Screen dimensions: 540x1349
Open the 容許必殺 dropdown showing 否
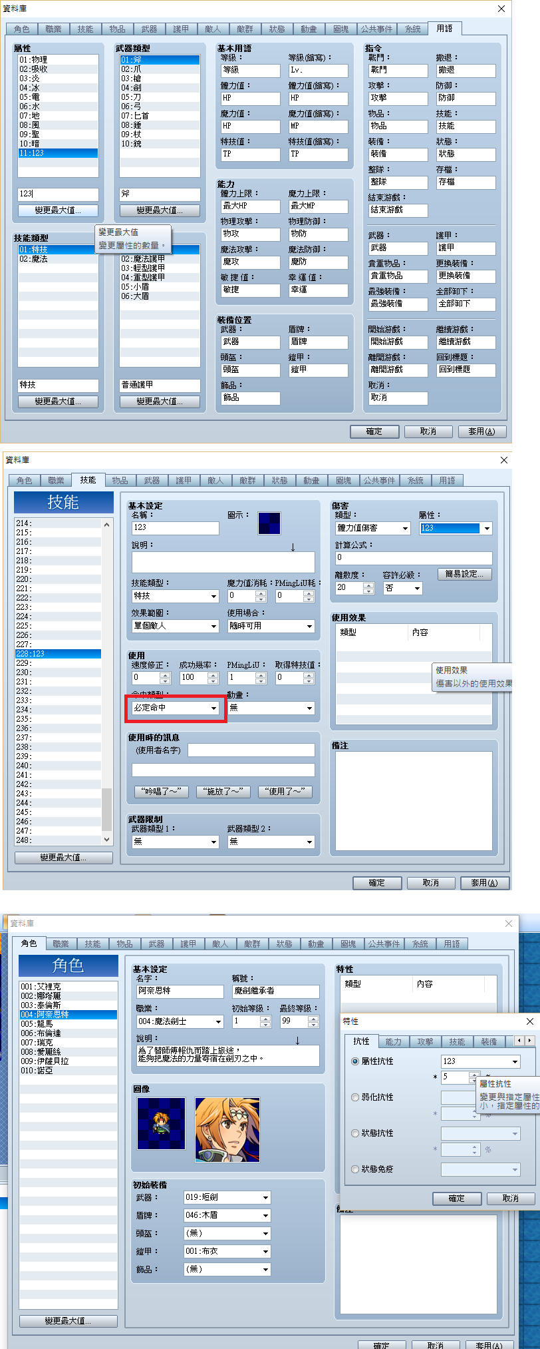point(403,588)
